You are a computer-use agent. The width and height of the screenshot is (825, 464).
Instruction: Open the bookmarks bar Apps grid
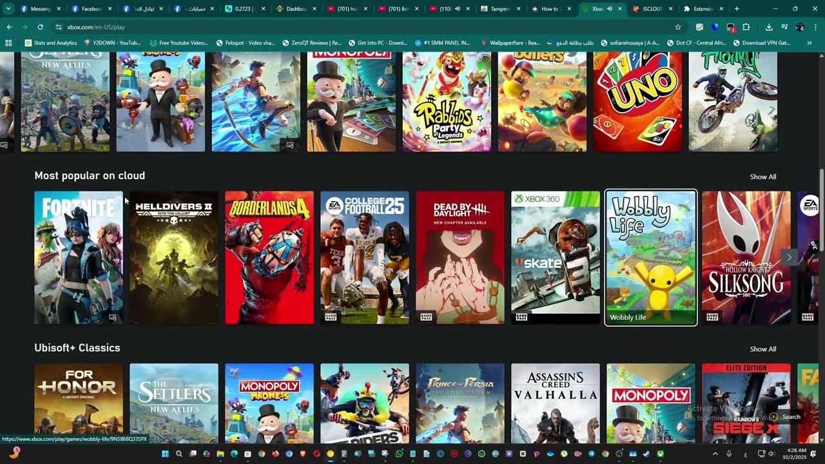point(8,43)
